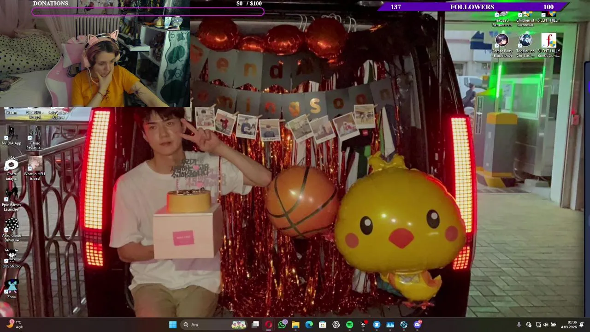
Task: Open the blue Z app in the taskbar
Action: click(x=377, y=325)
